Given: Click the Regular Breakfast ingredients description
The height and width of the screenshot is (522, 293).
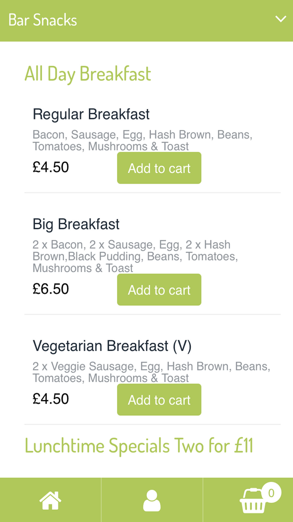Looking at the screenshot, I should tap(142, 140).
